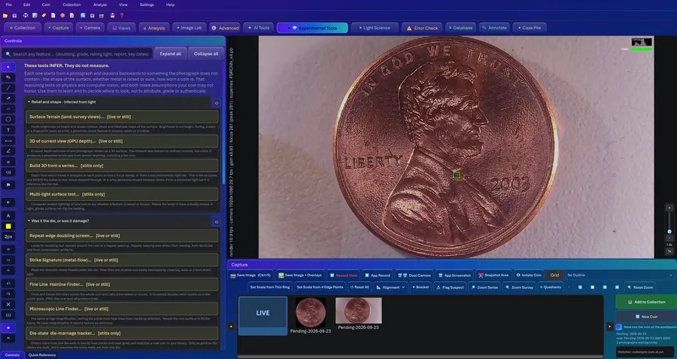Collapse the Was it the die, or was it damage section
The width and height of the screenshot is (677, 359).
(30, 221)
